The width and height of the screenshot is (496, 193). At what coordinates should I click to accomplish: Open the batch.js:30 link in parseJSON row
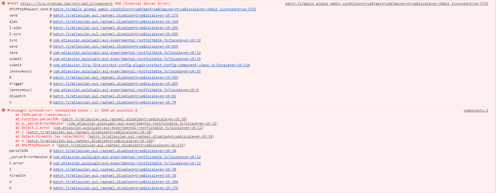[x=115, y=151]
